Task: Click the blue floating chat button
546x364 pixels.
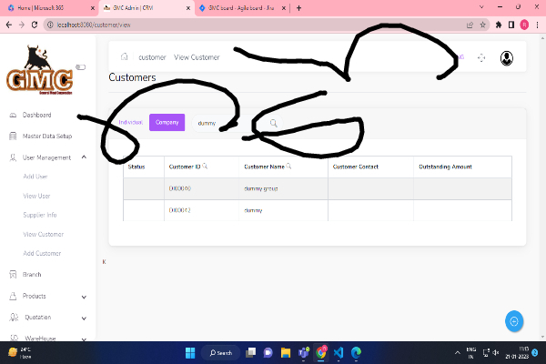Action: click(x=514, y=320)
